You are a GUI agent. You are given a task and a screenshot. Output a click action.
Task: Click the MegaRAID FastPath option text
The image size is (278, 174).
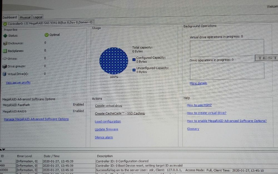tap(16, 105)
